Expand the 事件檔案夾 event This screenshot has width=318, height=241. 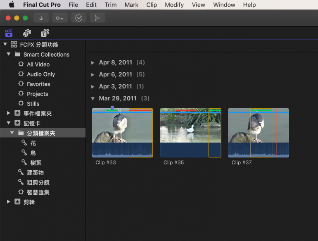point(9,113)
